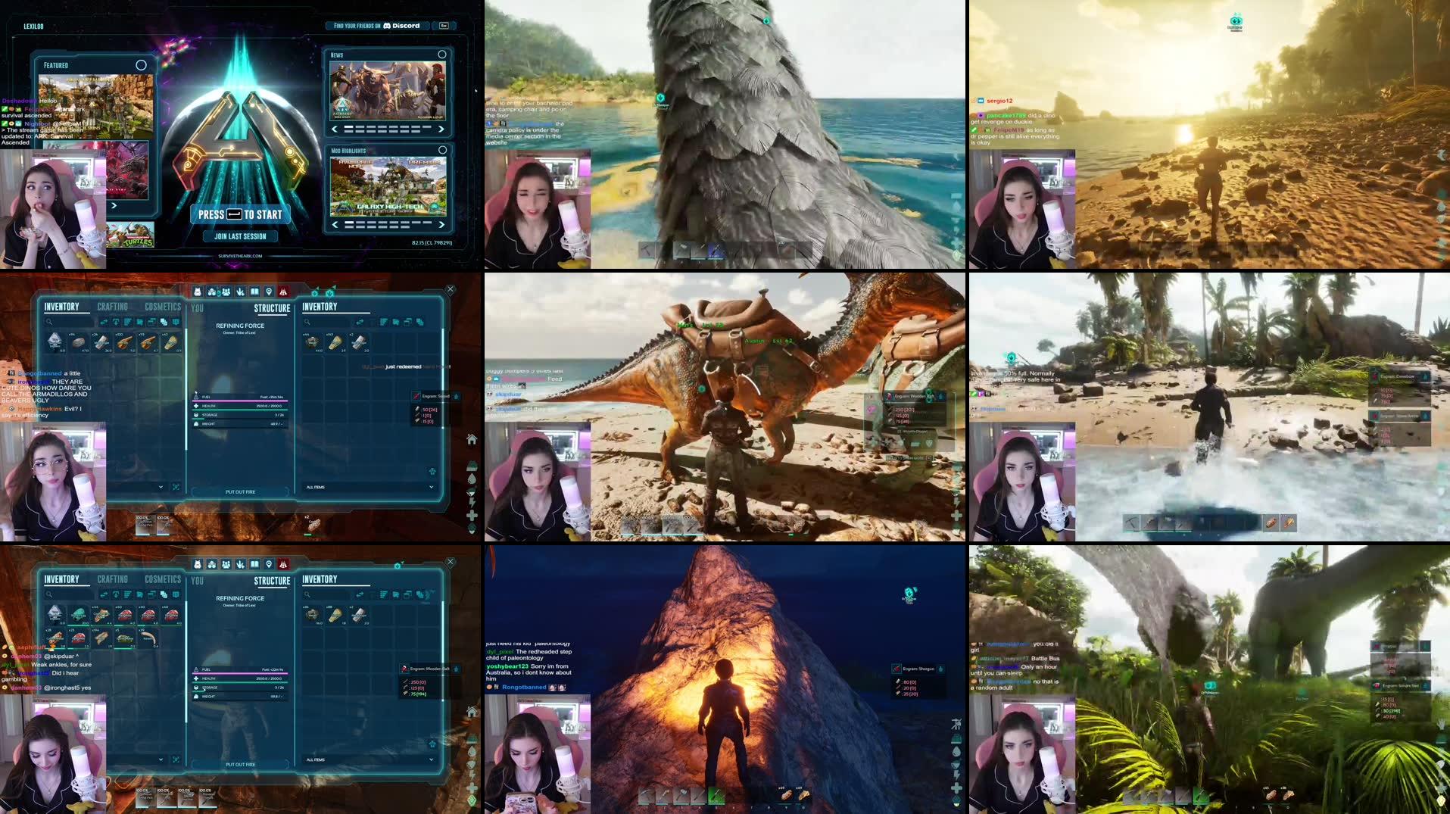Image resolution: width=1450 pixels, height=814 pixels.
Task: Switch to Cosmetics tab in bottom-left forge screen
Action: tap(163, 579)
